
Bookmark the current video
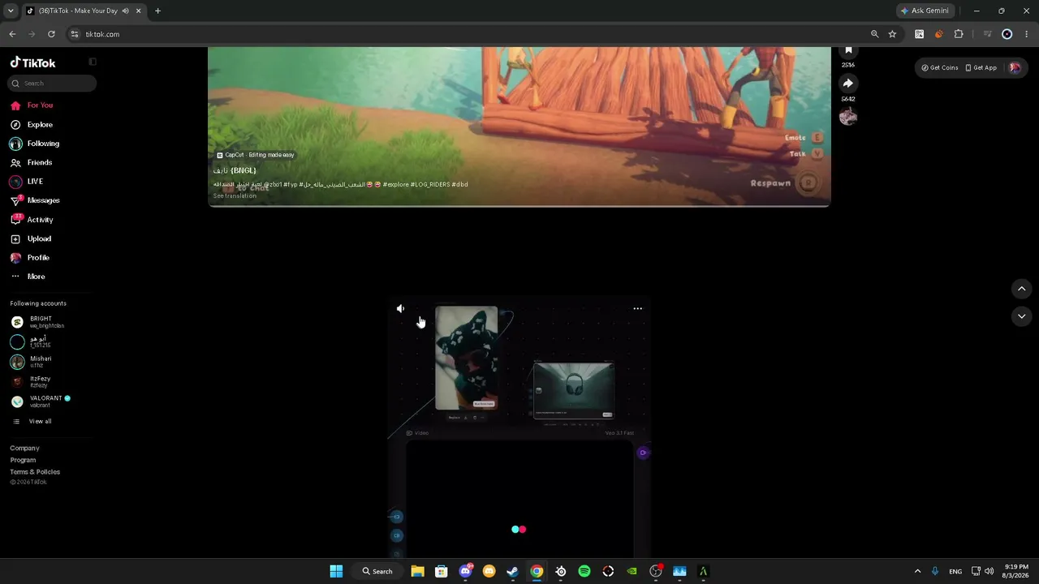[x=848, y=51]
